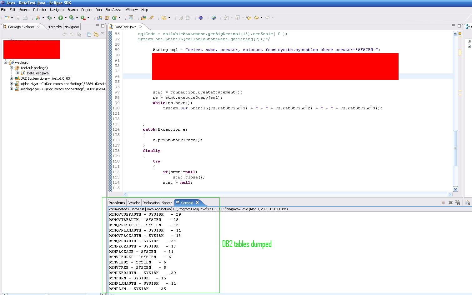
Task: Click the New wizard toolbar icon
Action: tap(7, 18)
